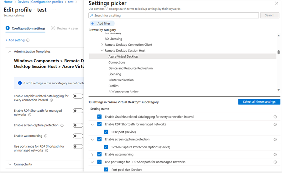Uncheck UDP port (Device) checkbox
This screenshot has width=282, height=173.
click(106, 132)
